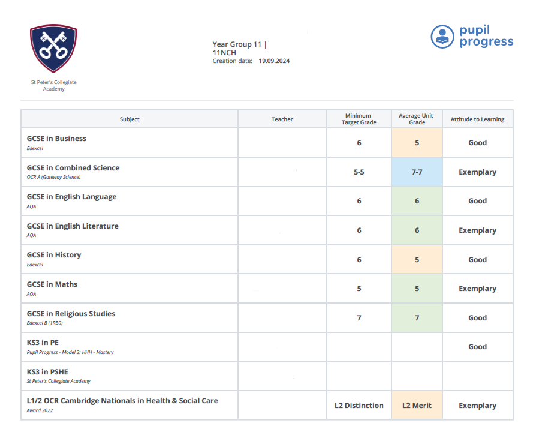The height and width of the screenshot is (441, 536).
Task: Click the 'pupil progress' logo text
Action: point(486,36)
